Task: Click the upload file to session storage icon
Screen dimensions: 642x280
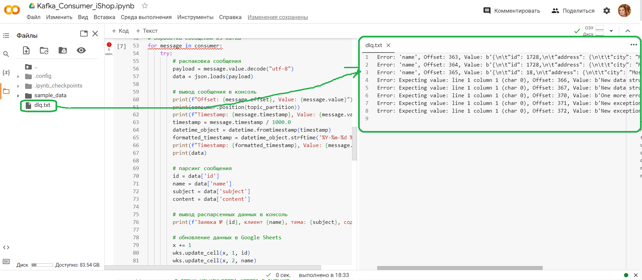Action: 26,50
